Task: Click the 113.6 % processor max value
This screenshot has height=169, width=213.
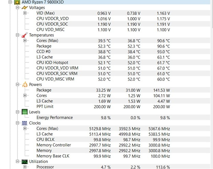Action: (163, 167)
